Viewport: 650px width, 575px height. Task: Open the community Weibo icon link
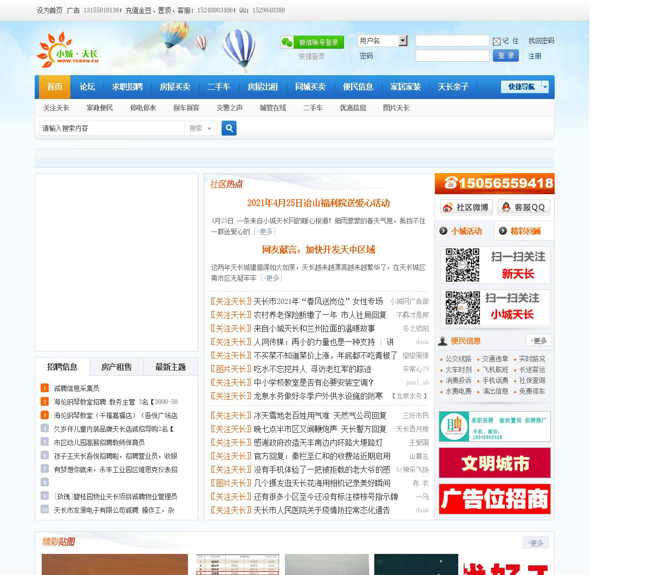[x=447, y=207]
